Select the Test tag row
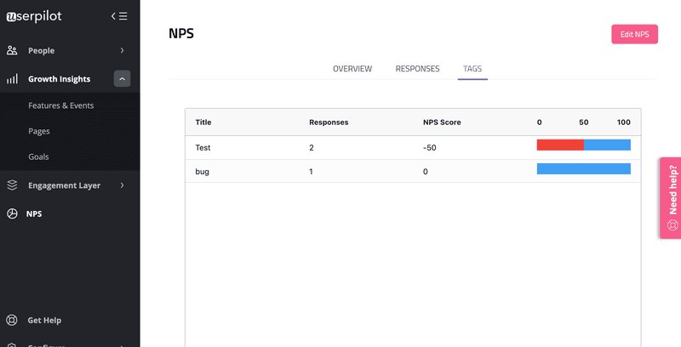 413,147
